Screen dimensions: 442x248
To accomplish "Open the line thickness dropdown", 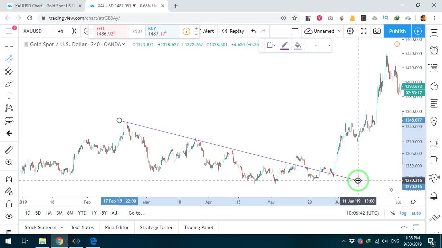I will (311, 45).
